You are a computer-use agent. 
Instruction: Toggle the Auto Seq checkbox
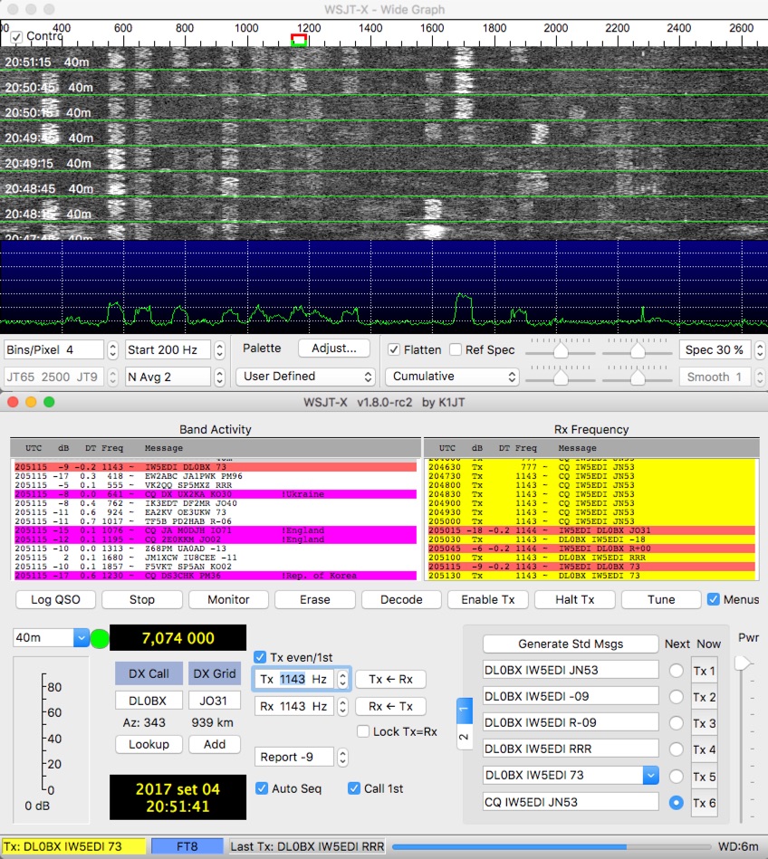pyautogui.click(x=264, y=788)
